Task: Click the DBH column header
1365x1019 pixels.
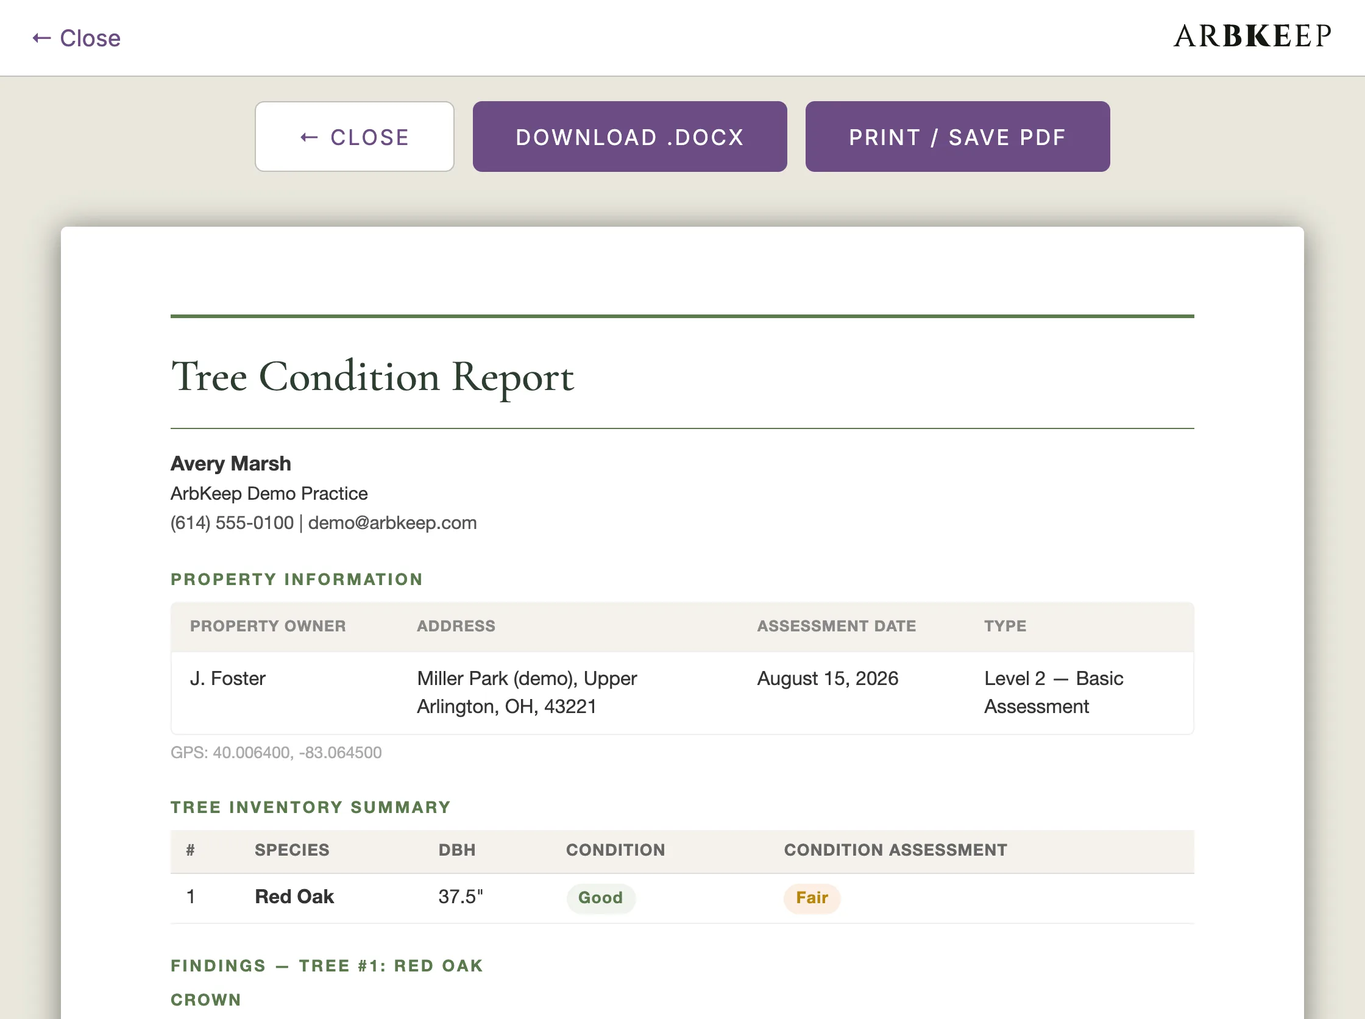Action: pyautogui.click(x=457, y=850)
